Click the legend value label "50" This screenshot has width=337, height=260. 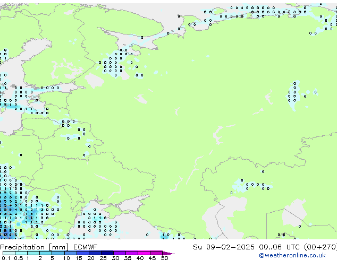(165, 258)
